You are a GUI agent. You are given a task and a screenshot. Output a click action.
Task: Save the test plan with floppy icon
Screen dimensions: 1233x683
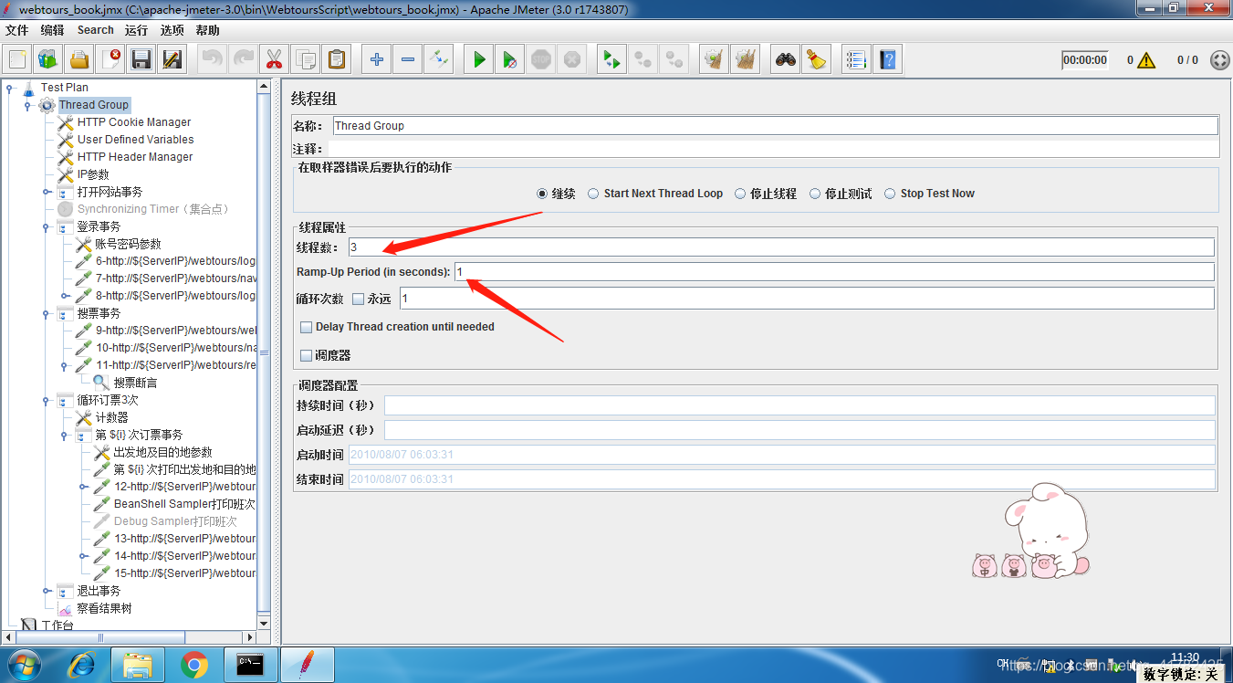pyautogui.click(x=141, y=60)
